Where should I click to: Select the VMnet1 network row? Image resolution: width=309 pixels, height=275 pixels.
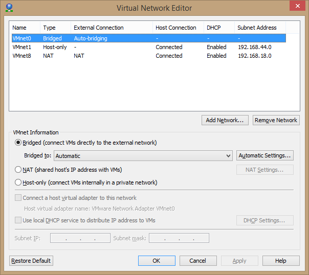tap(149, 47)
